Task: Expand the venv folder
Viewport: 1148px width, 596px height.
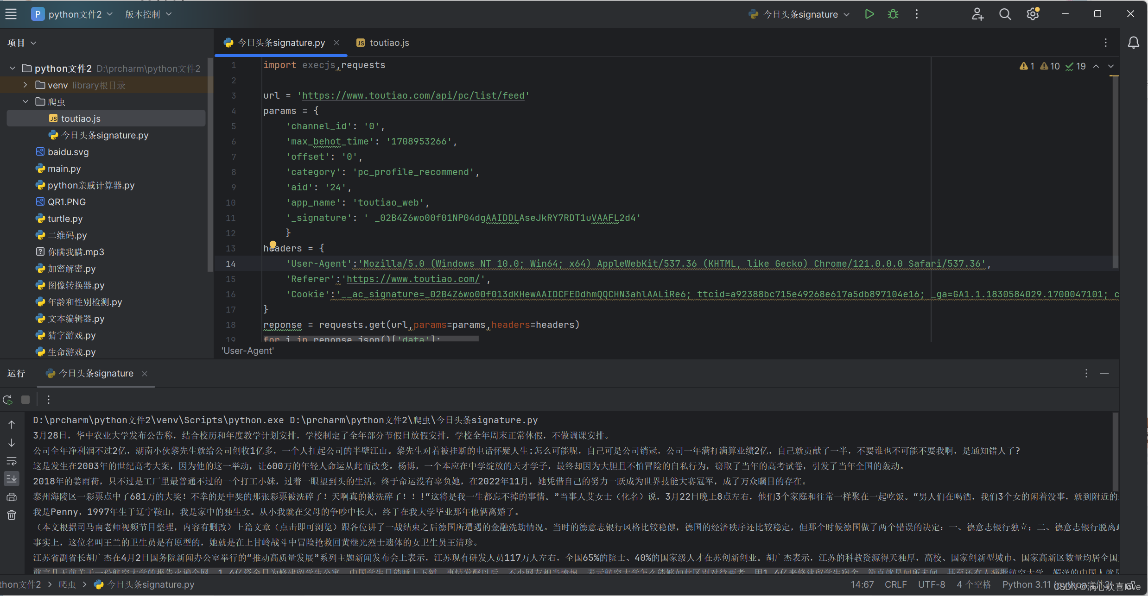Action: pos(25,85)
